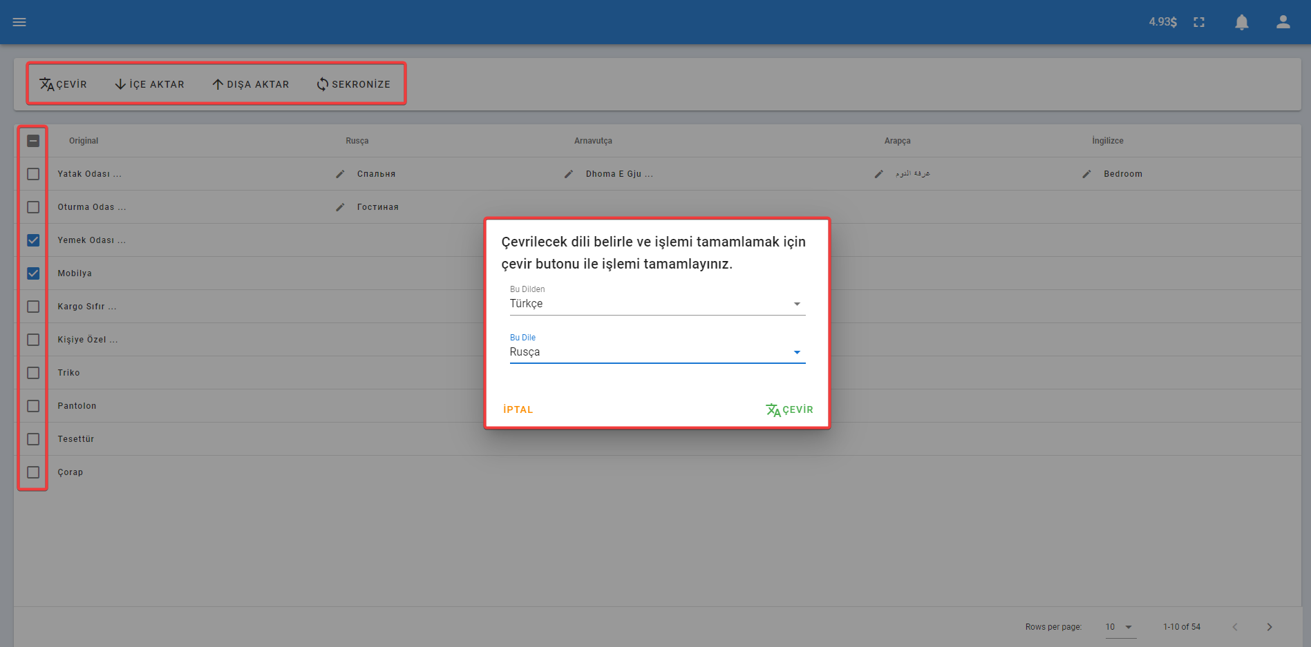1311x647 pixels.
Task: Select the Tesettür original text
Action: click(76, 439)
